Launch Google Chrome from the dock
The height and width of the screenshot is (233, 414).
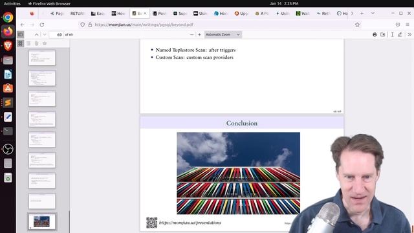click(8, 17)
